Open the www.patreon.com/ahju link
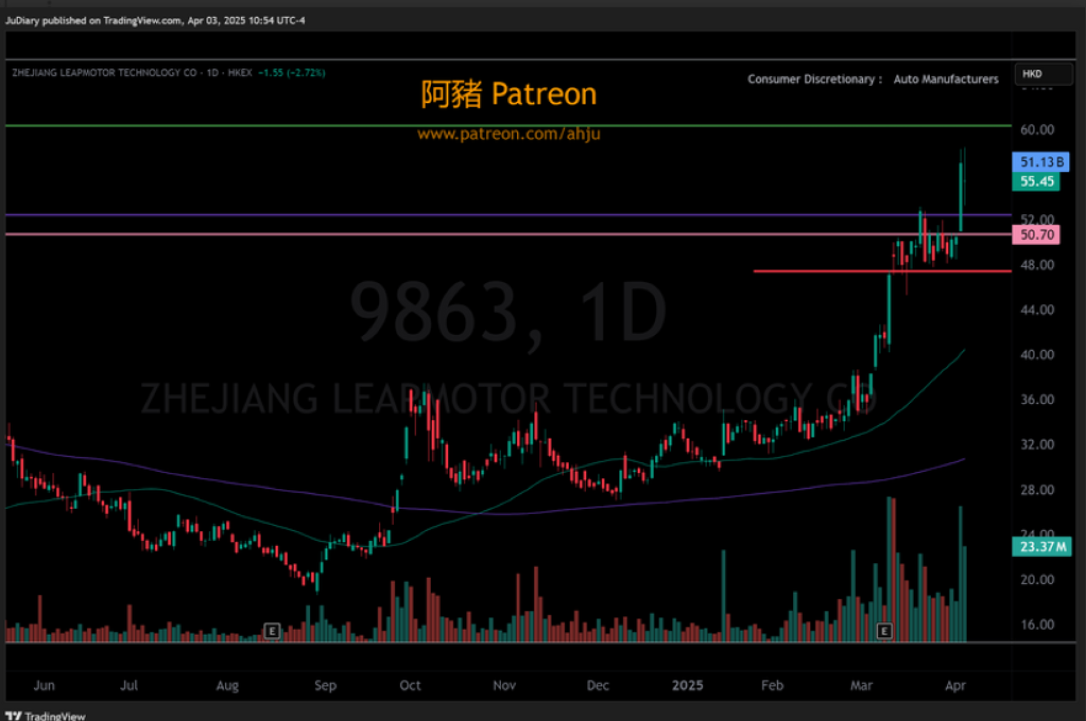The width and height of the screenshot is (1086, 721). click(x=508, y=134)
